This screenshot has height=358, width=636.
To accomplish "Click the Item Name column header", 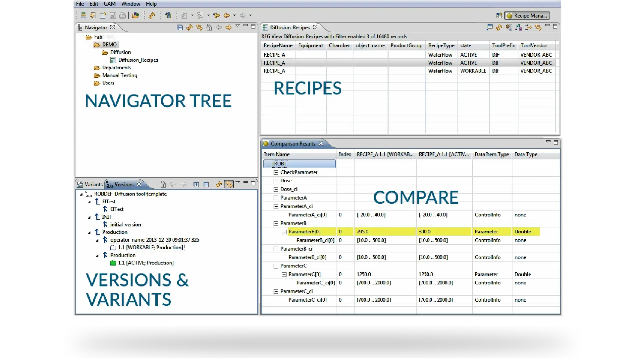I will [x=299, y=154].
